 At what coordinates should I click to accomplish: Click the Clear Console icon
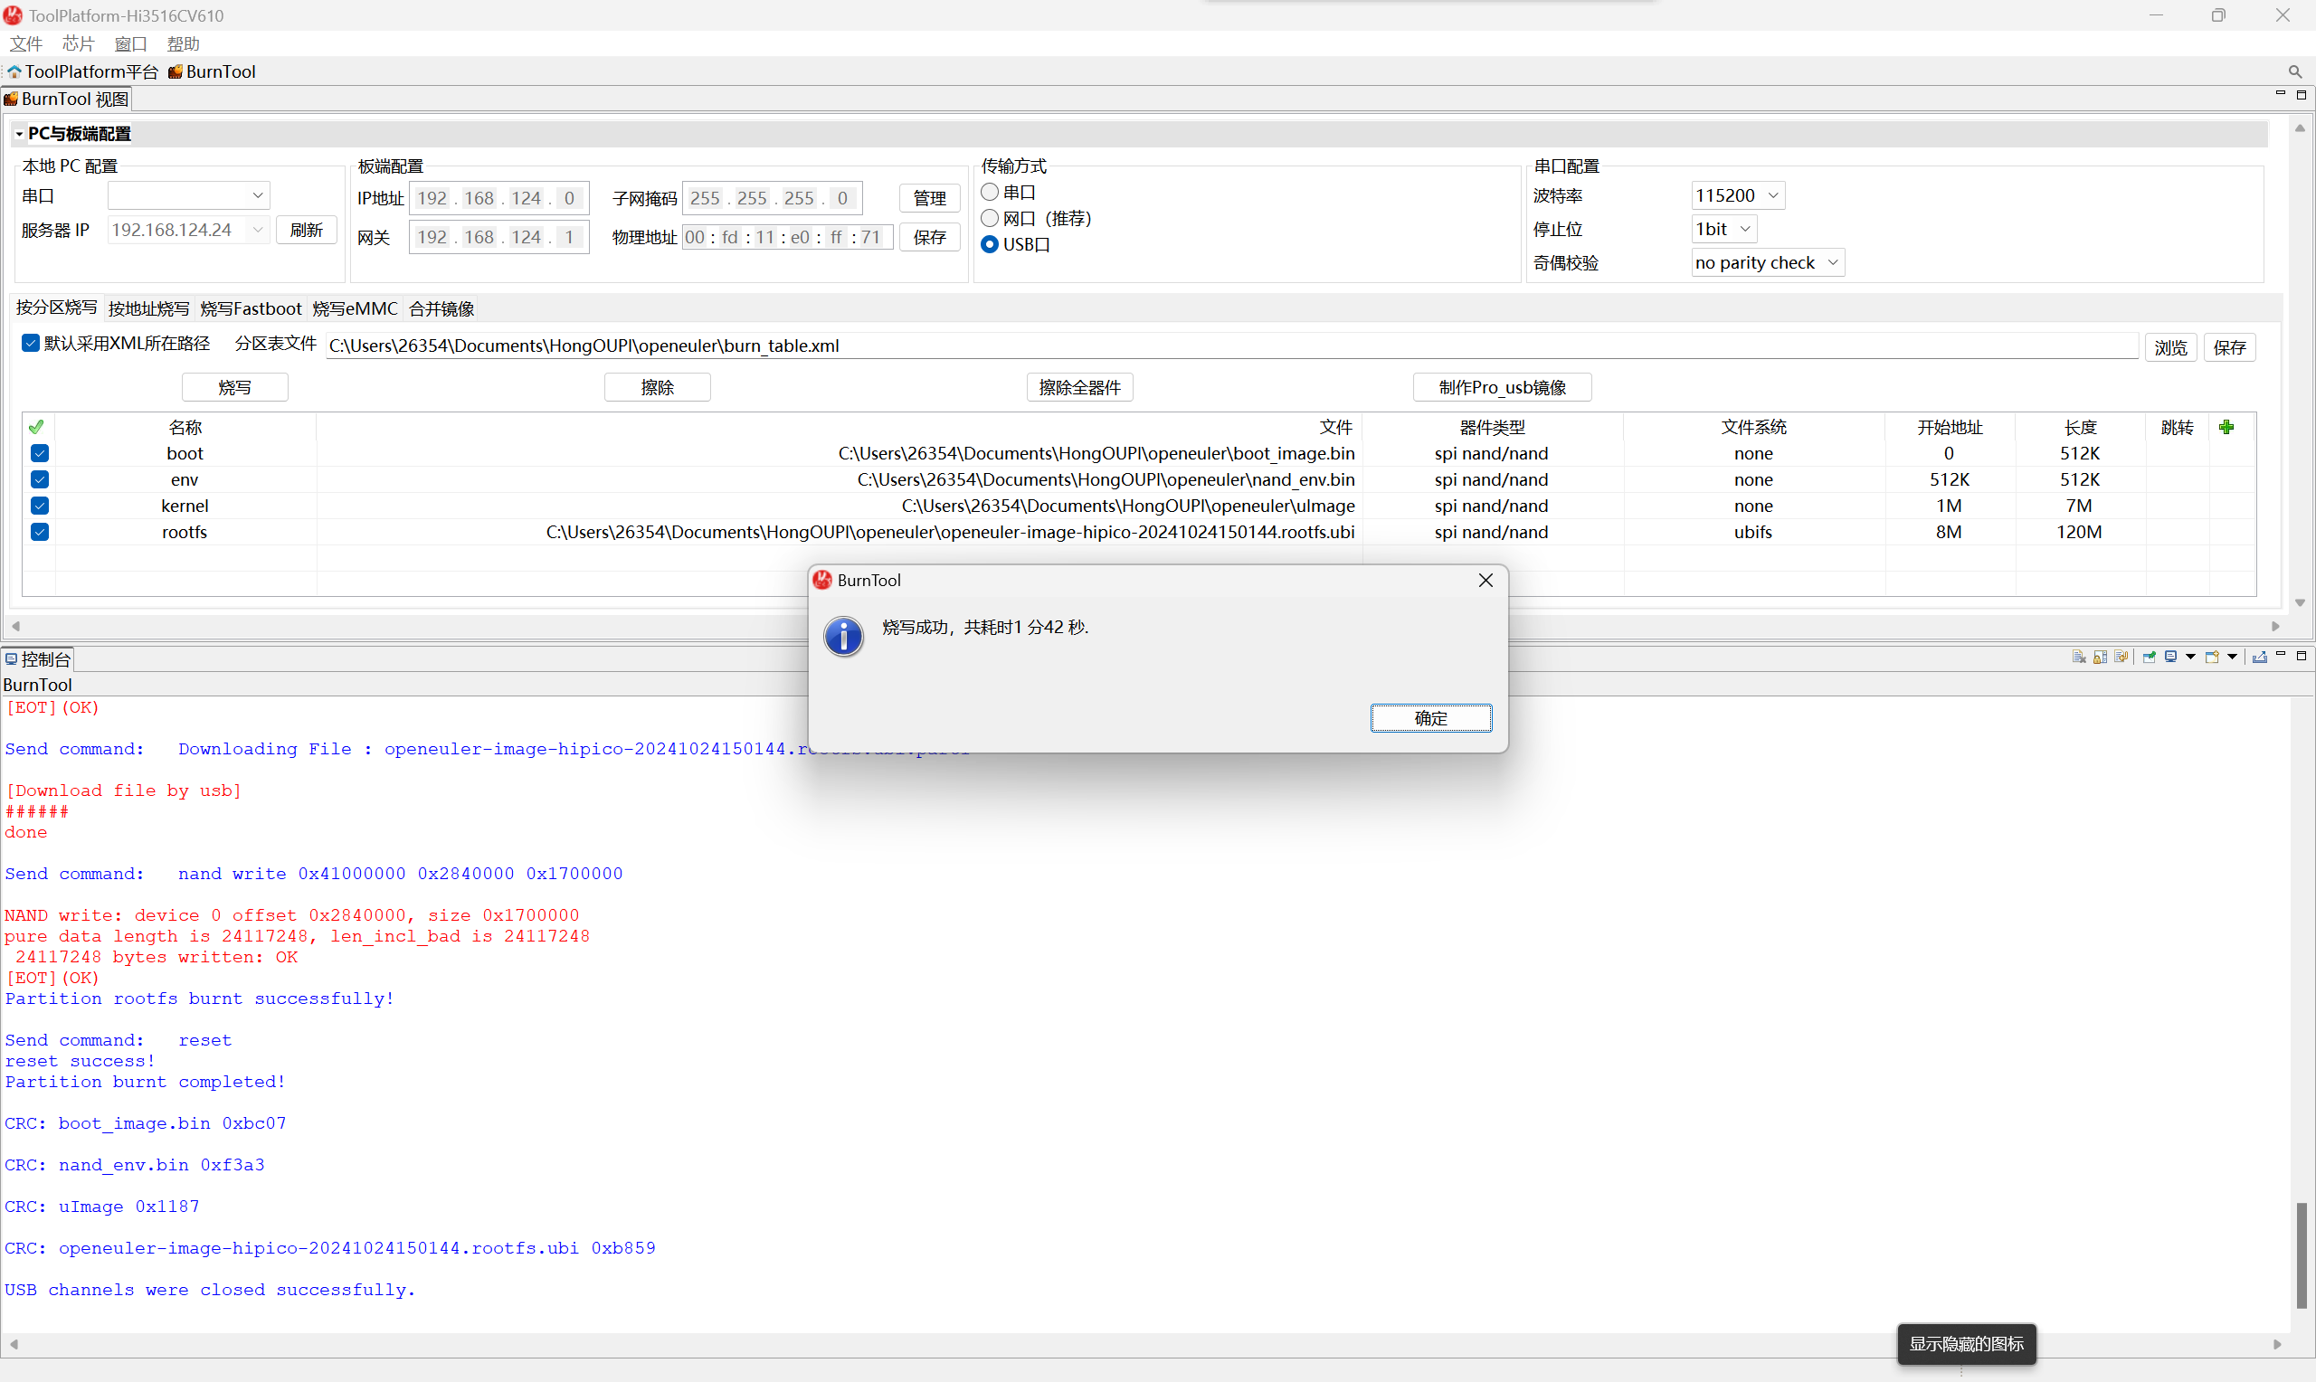(2080, 658)
